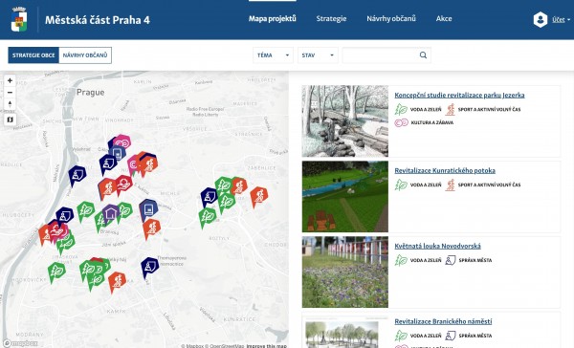Open the user account avatar icon
This screenshot has width=574, height=348.
click(541, 20)
